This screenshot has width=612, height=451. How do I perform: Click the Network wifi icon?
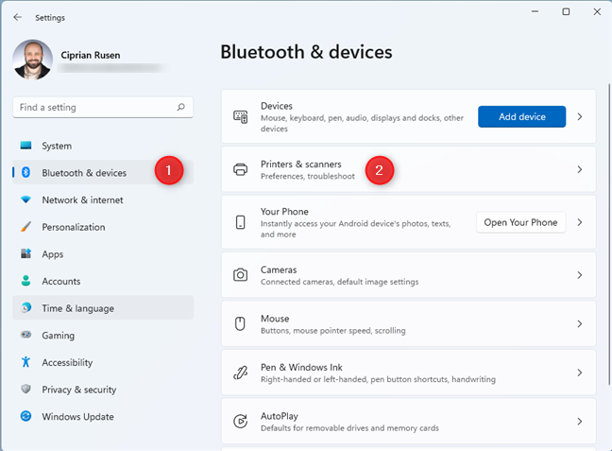coord(25,199)
